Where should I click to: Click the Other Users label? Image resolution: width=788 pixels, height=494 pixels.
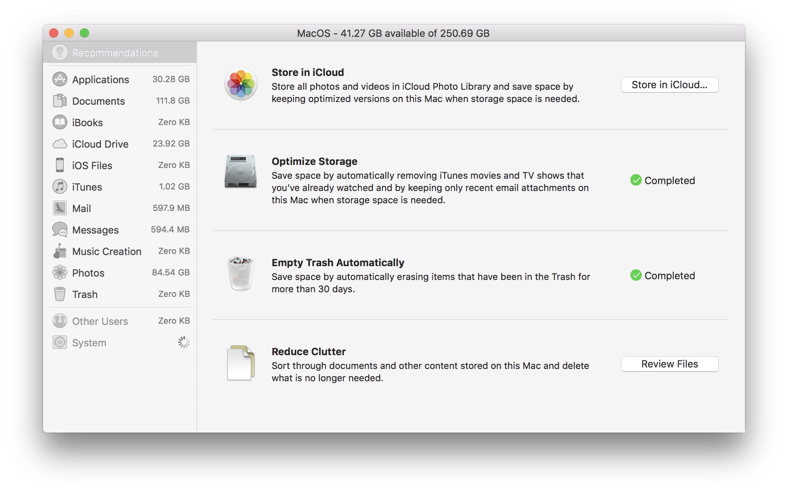click(x=100, y=321)
